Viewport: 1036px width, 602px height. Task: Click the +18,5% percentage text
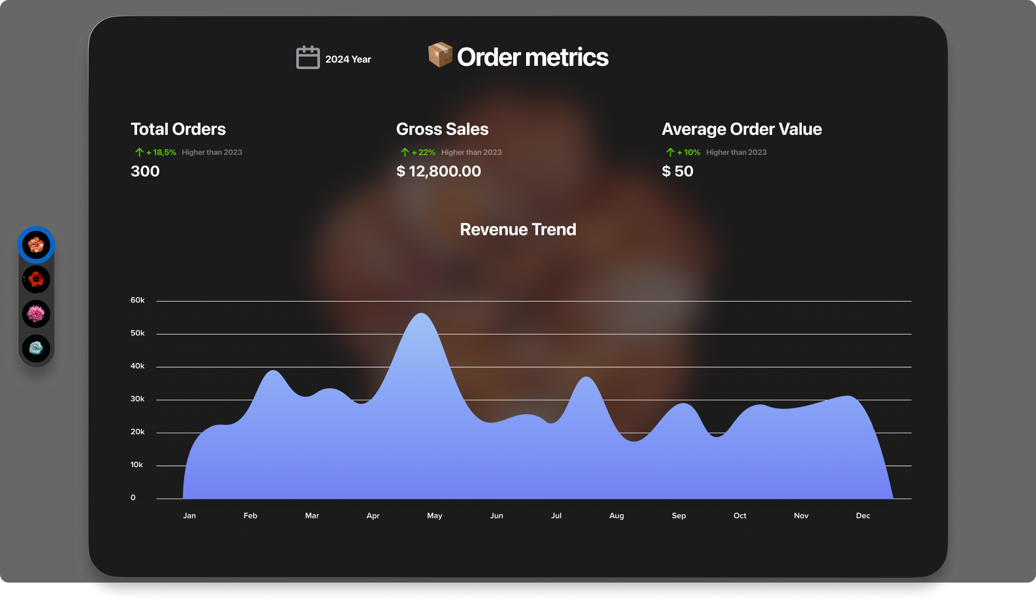point(161,153)
